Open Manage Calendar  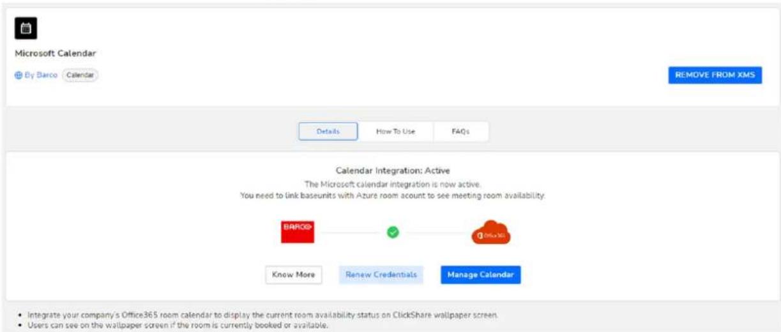coord(481,275)
